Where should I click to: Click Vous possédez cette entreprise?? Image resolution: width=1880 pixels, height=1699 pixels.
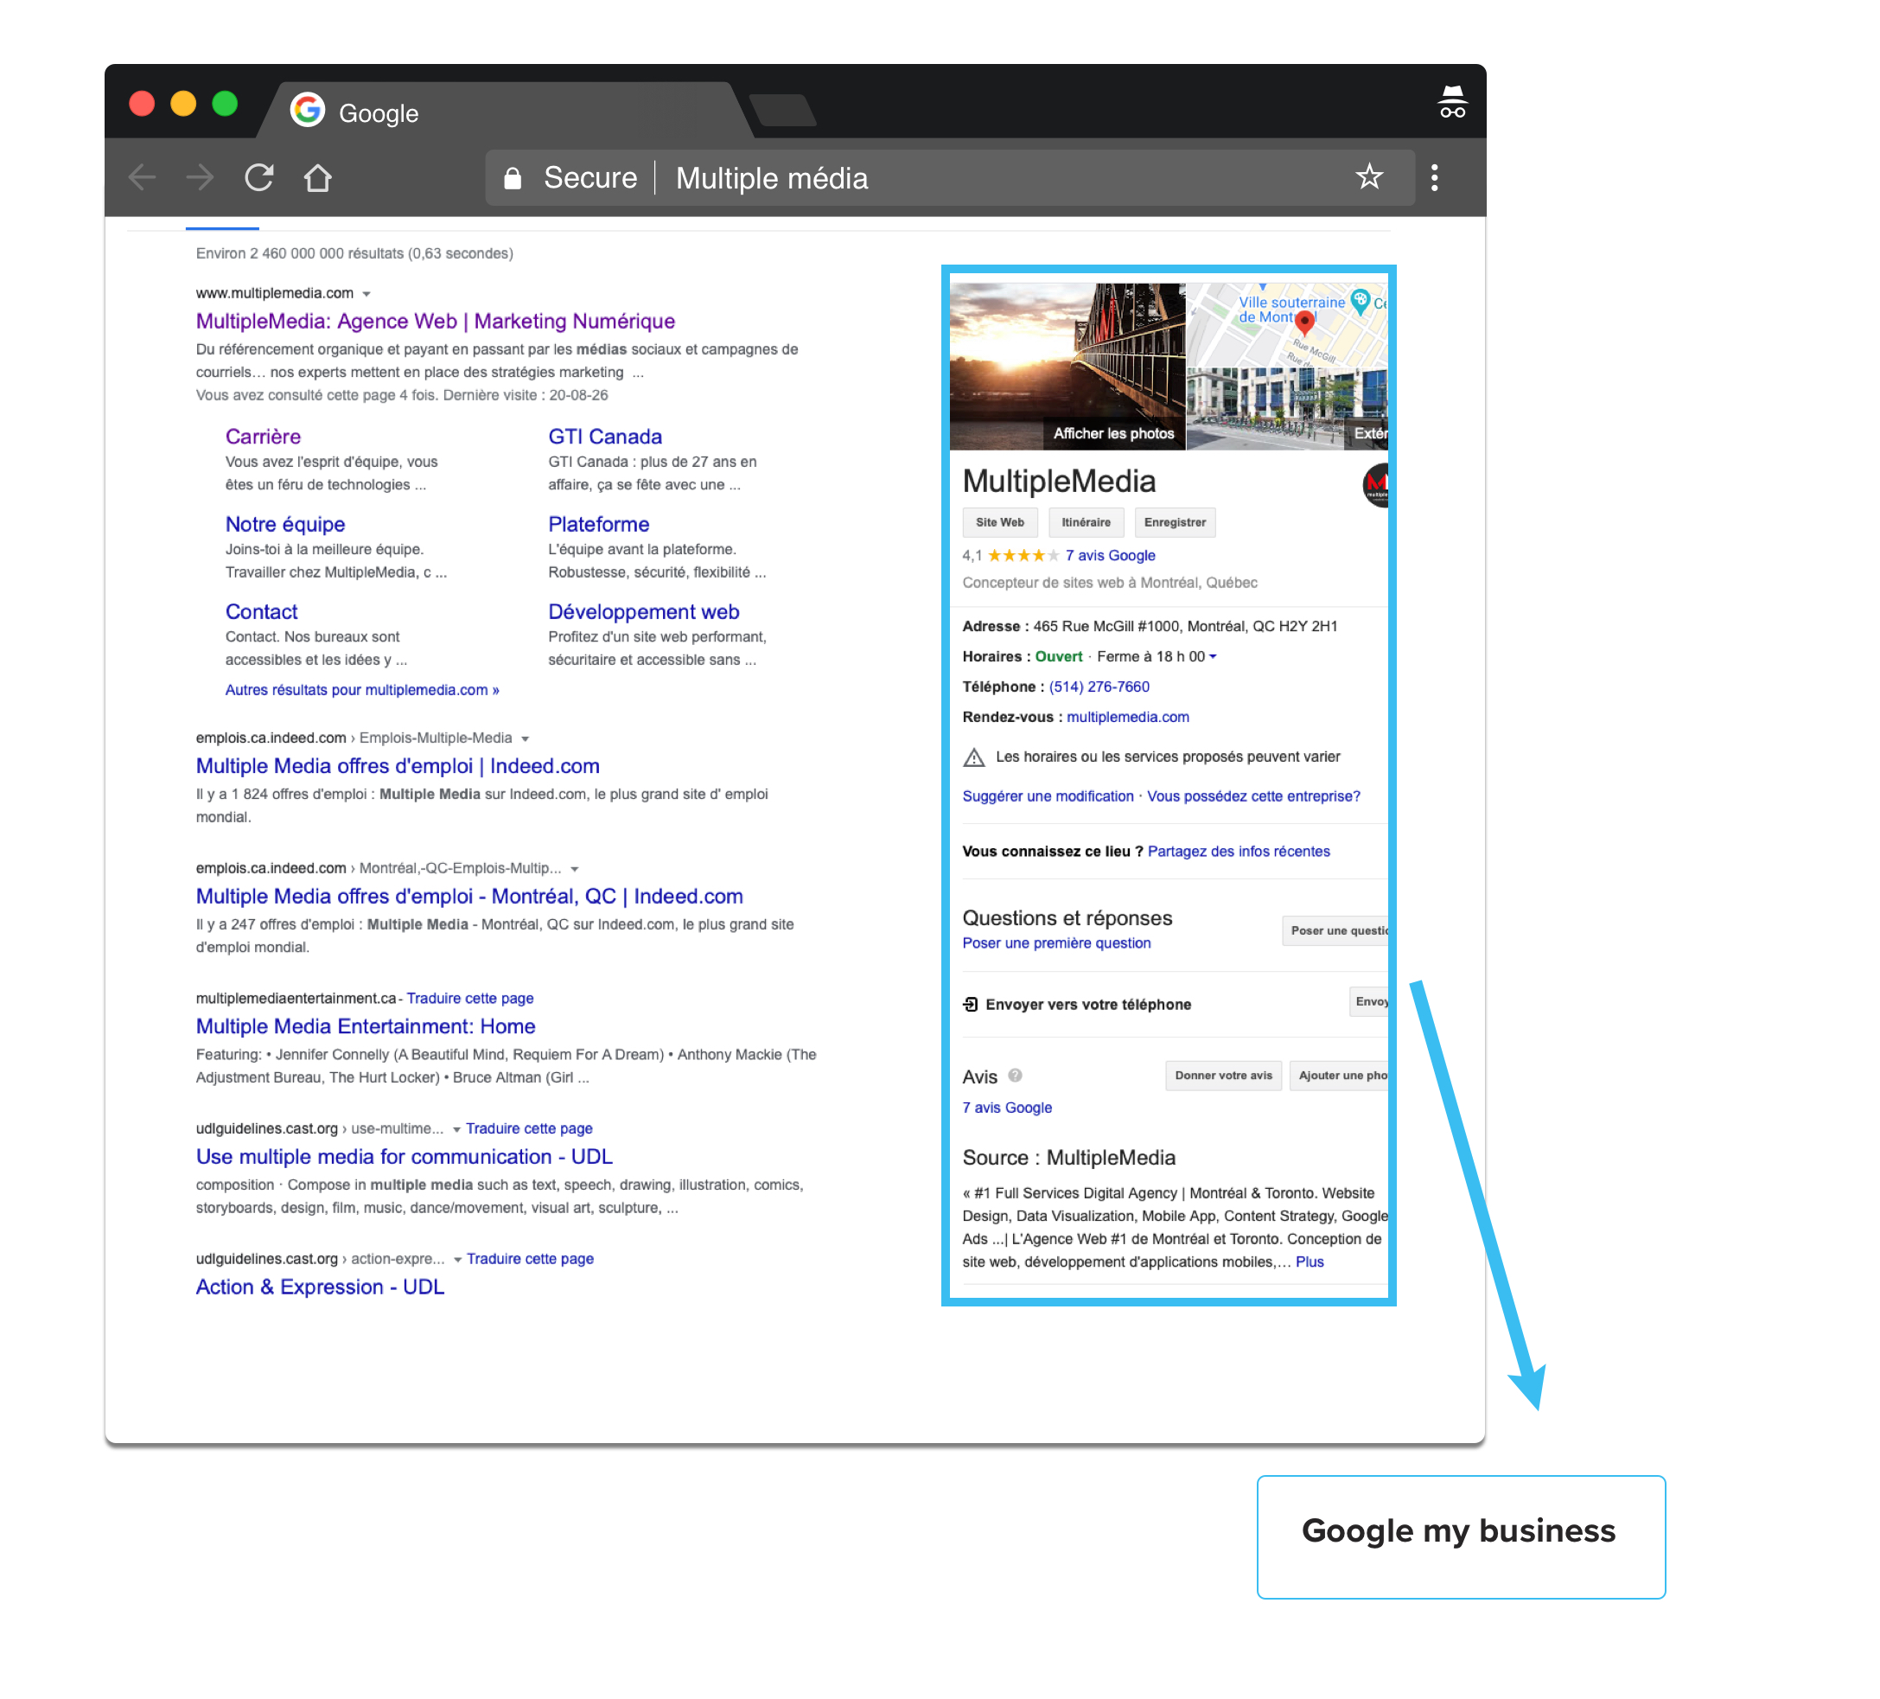pos(1252,795)
